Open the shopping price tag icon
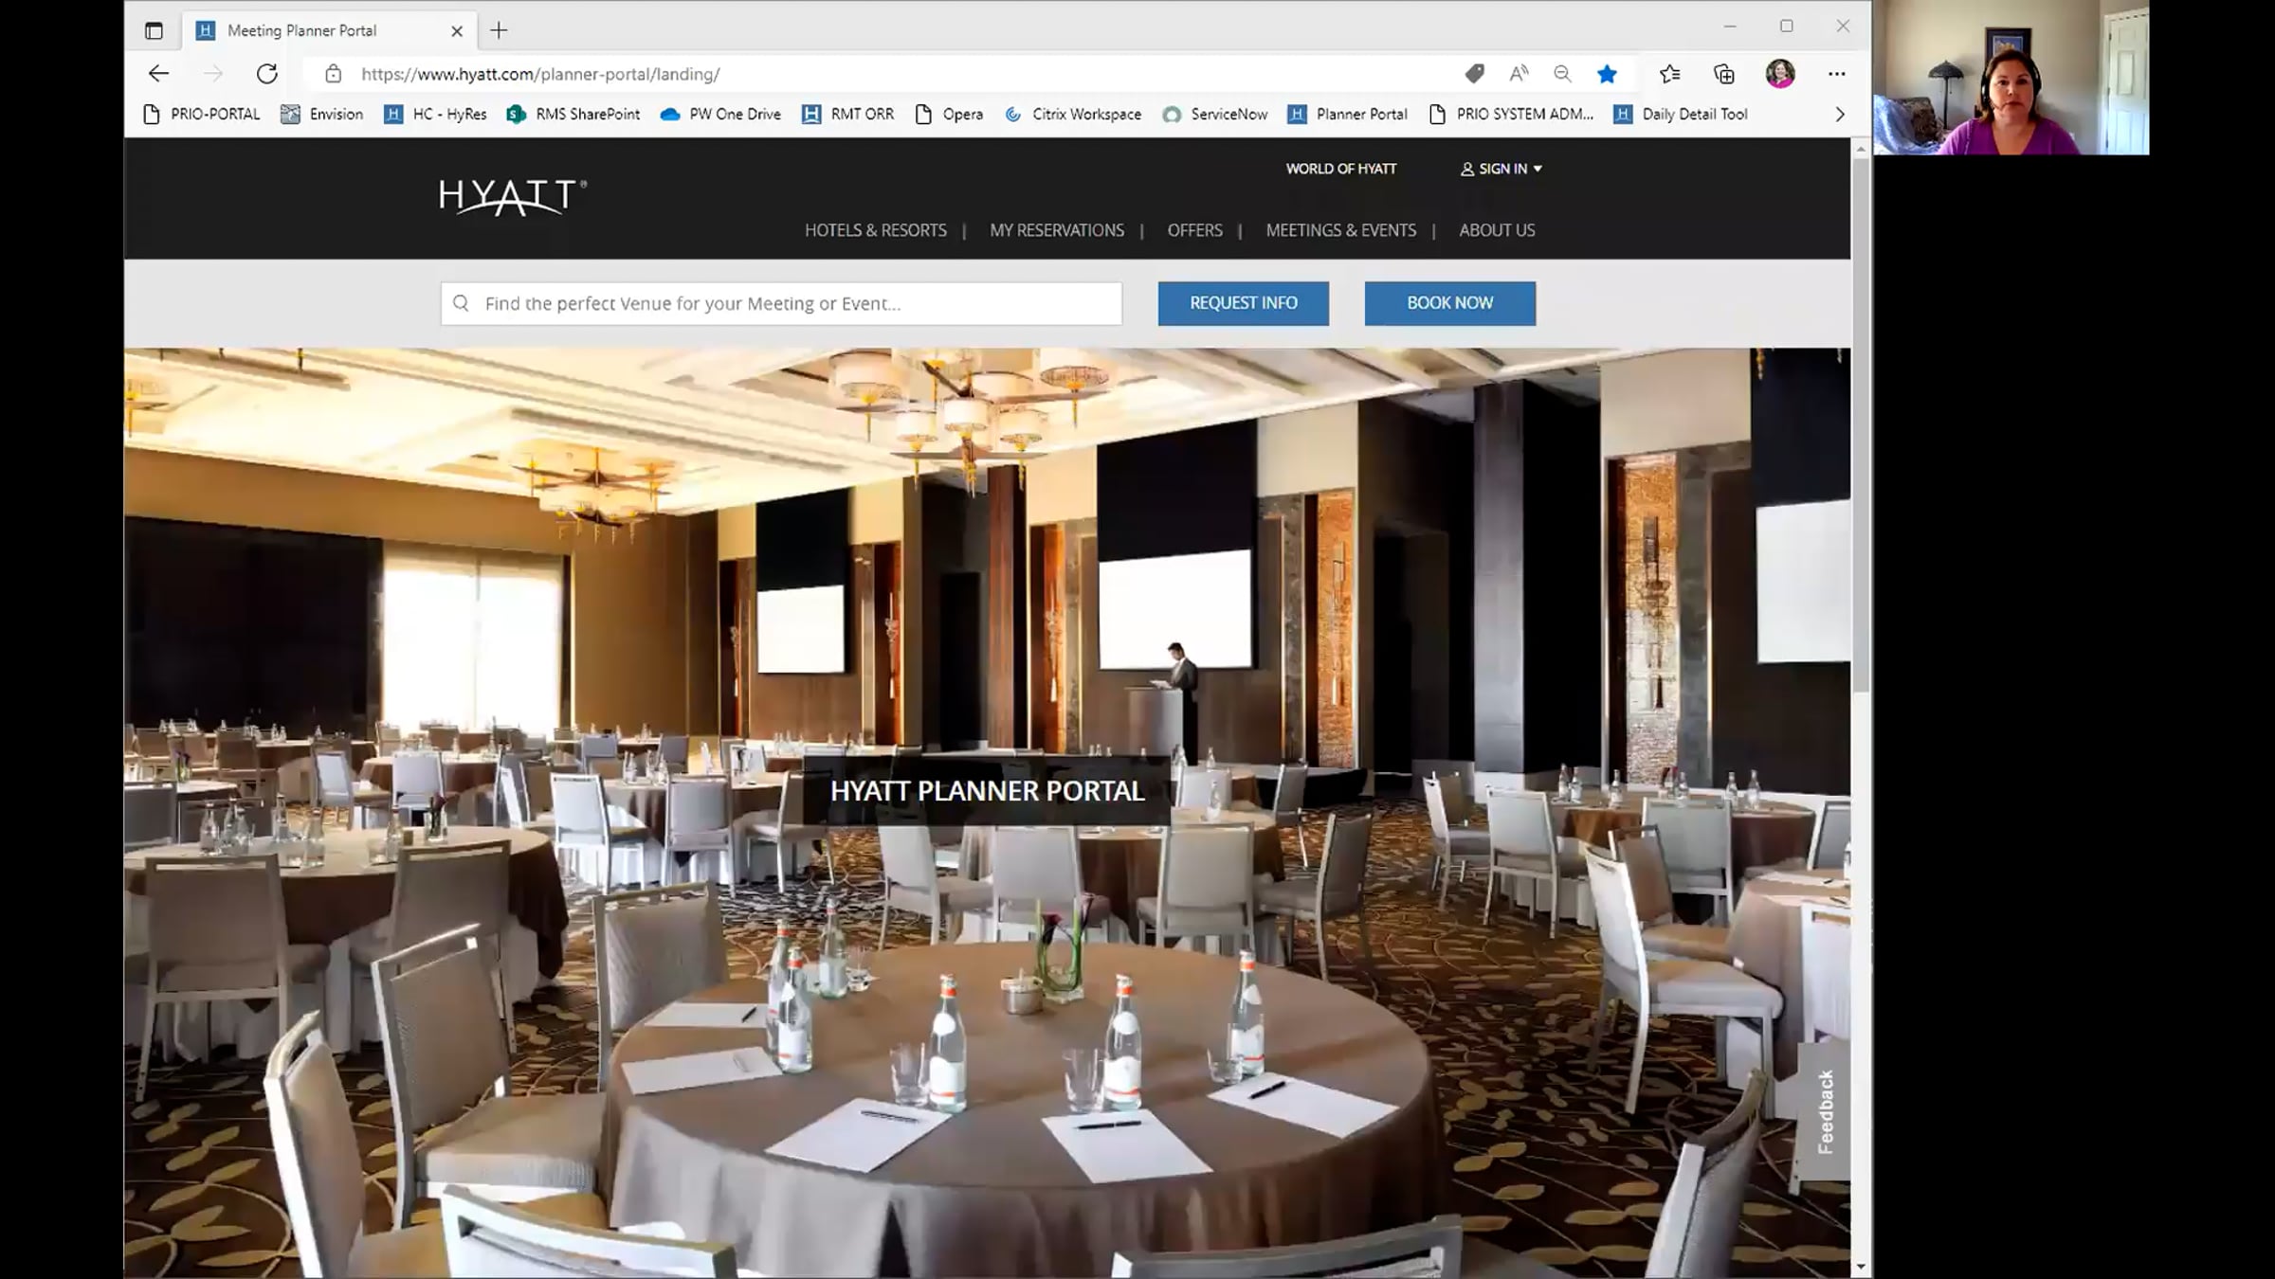Image resolution: width=2275 pixels, height=1279 pixels. (1474, 74)
